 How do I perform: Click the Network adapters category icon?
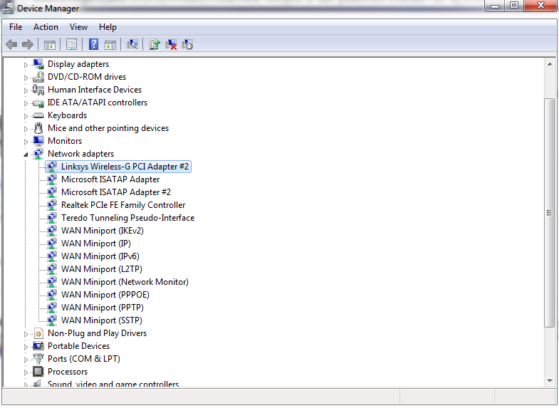tap(38, 154)
